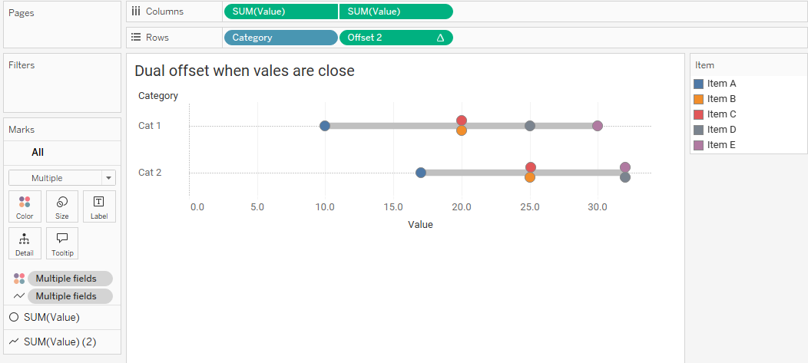Click the Offset 2 pill on Rows
808x363 pixels.
(x=396, y=38)
